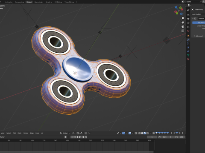Add a new workspace with plus button

point(76,2)
